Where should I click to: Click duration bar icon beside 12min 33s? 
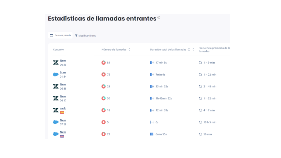coord(152,110)
